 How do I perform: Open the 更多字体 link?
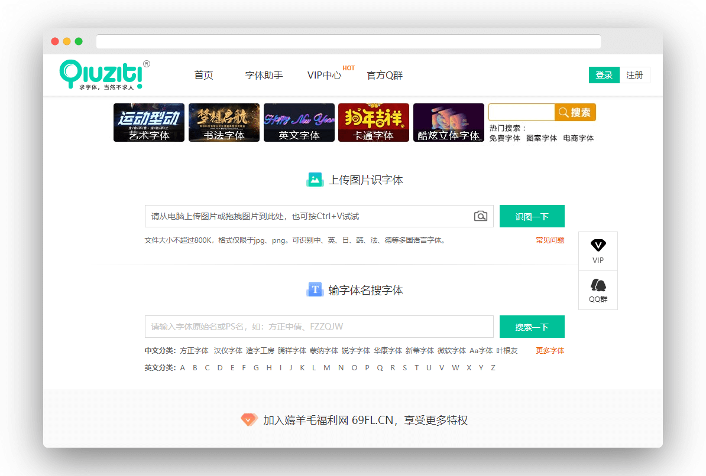pyautogui.click(x=550, y=350)
